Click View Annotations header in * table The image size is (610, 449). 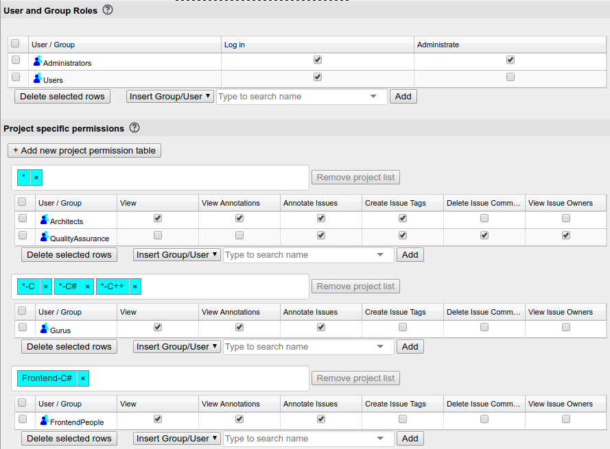coord(239,203)
